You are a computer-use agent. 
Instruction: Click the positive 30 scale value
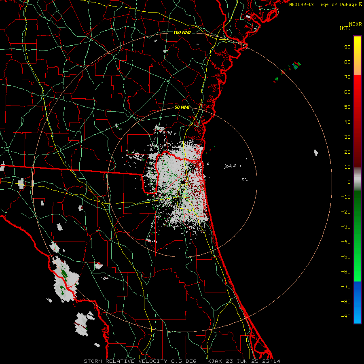[347, 137]
